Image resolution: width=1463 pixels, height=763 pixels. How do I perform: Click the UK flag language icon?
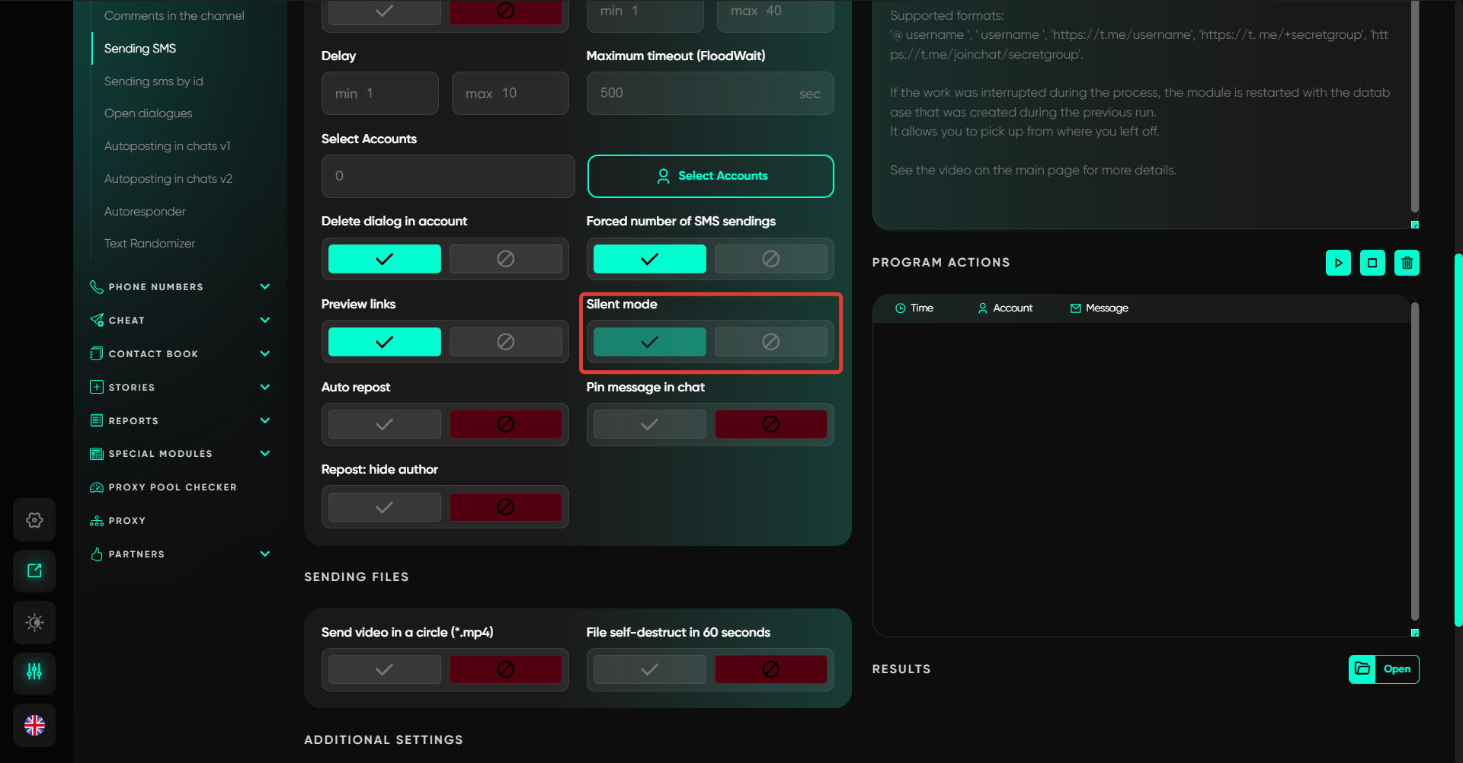coord(34,725)
